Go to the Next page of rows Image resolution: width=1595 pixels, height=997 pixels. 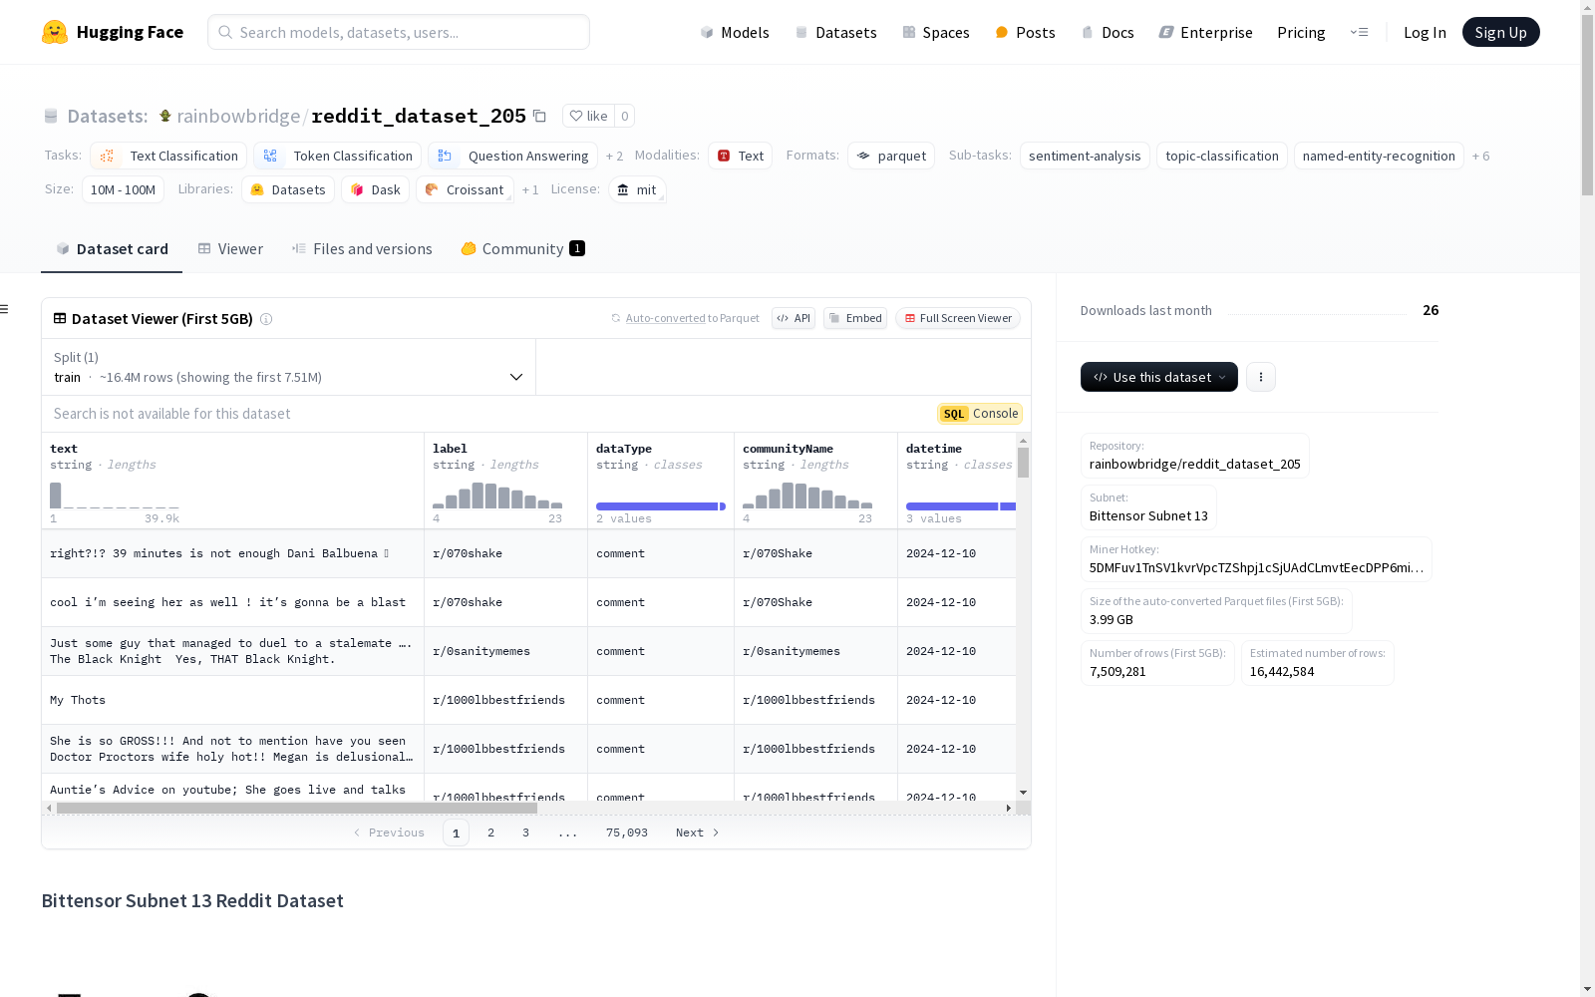coord(698,832)
